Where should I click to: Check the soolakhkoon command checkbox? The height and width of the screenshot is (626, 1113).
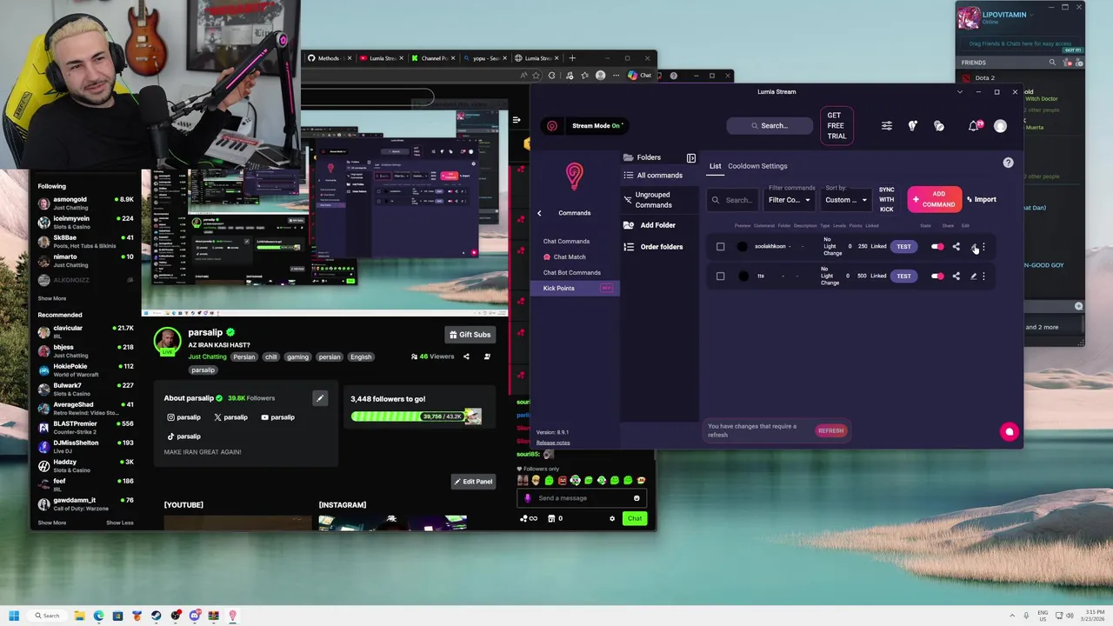tap(720, 247)
